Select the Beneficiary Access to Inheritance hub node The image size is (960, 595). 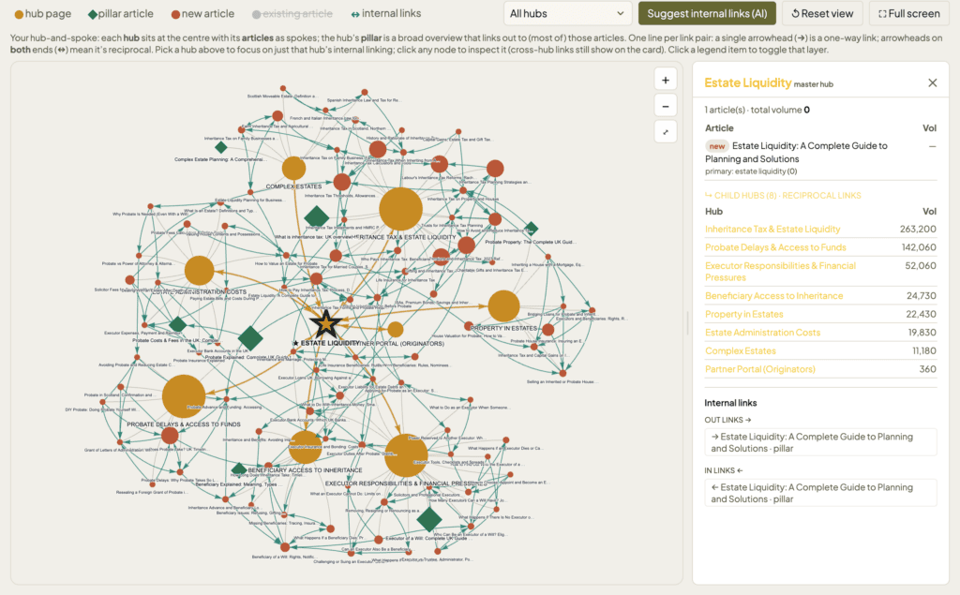point(305,447)
